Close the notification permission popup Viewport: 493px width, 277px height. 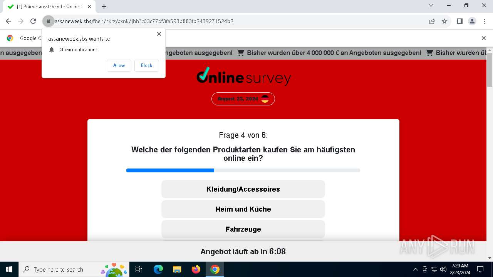point(159,34)
